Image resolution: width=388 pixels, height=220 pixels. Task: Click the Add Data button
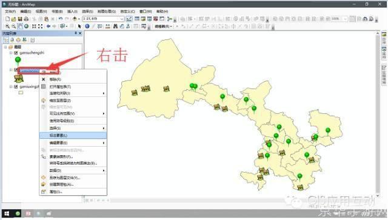pos(75,19)
